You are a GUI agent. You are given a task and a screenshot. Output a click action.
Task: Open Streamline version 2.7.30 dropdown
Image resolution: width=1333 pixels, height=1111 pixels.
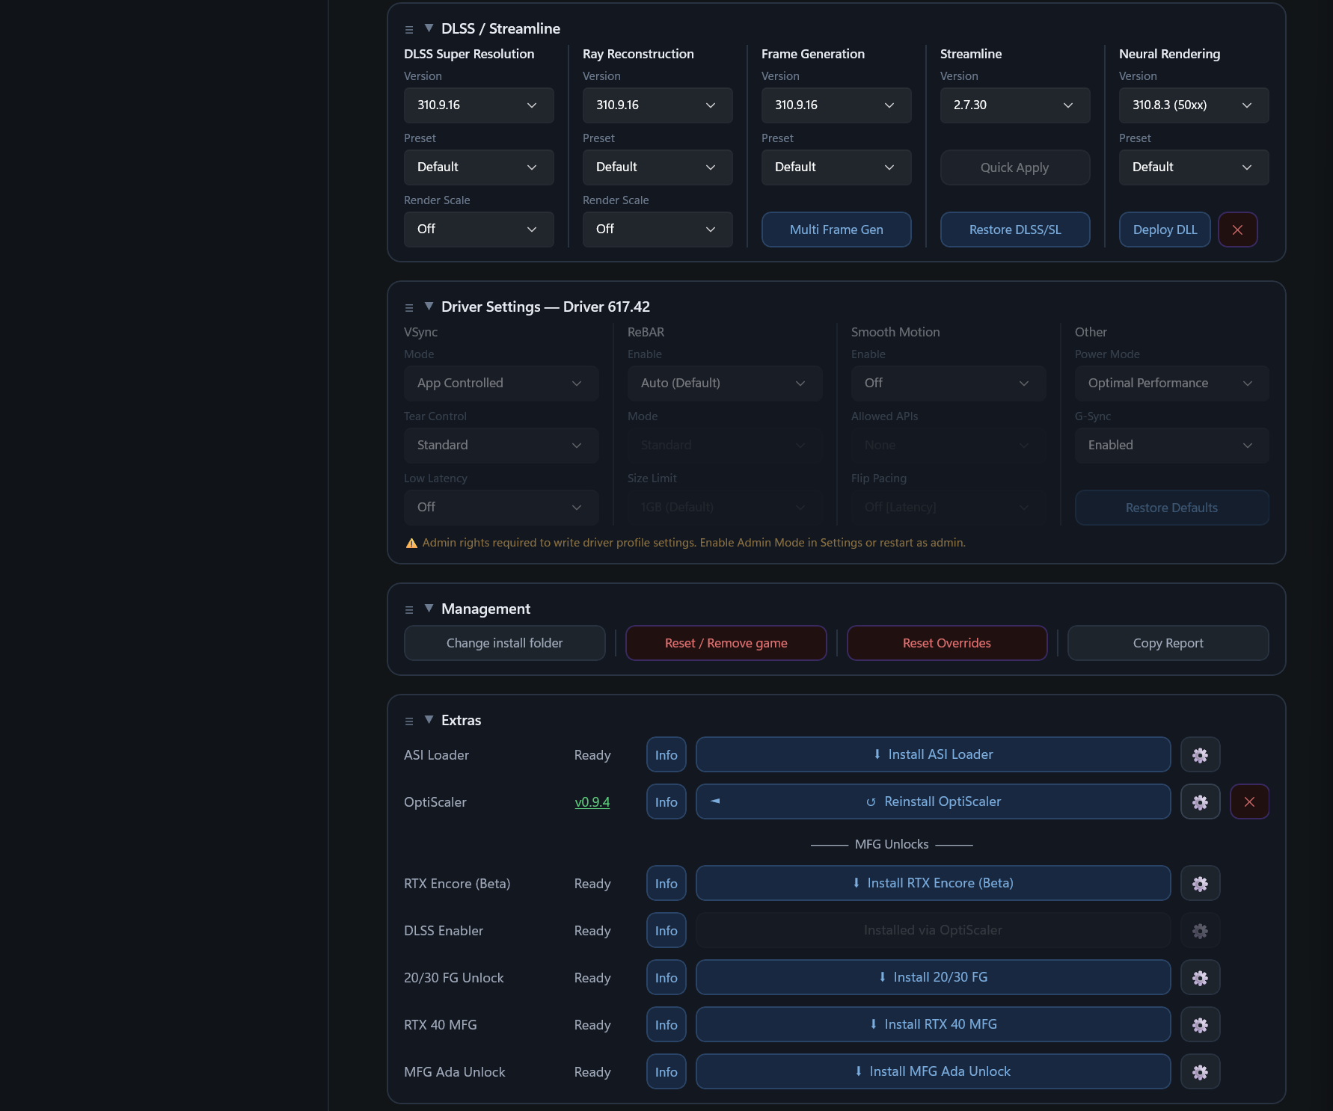1015,105
